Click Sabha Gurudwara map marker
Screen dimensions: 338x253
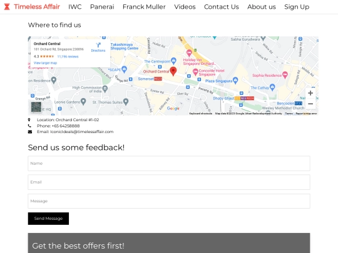click(x=263, y=39)
